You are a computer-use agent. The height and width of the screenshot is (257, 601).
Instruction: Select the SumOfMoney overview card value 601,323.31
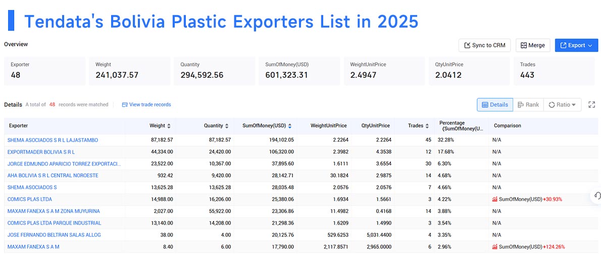point(287,76)
